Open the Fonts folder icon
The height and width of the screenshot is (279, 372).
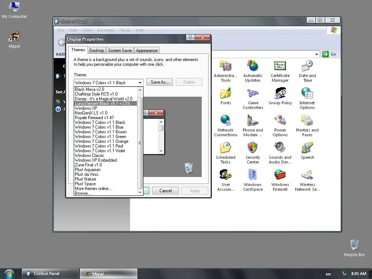[225, 93]
